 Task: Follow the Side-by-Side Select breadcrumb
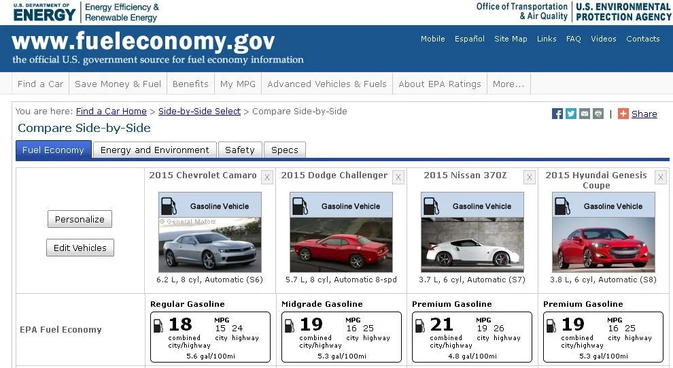tap(200, 111)
